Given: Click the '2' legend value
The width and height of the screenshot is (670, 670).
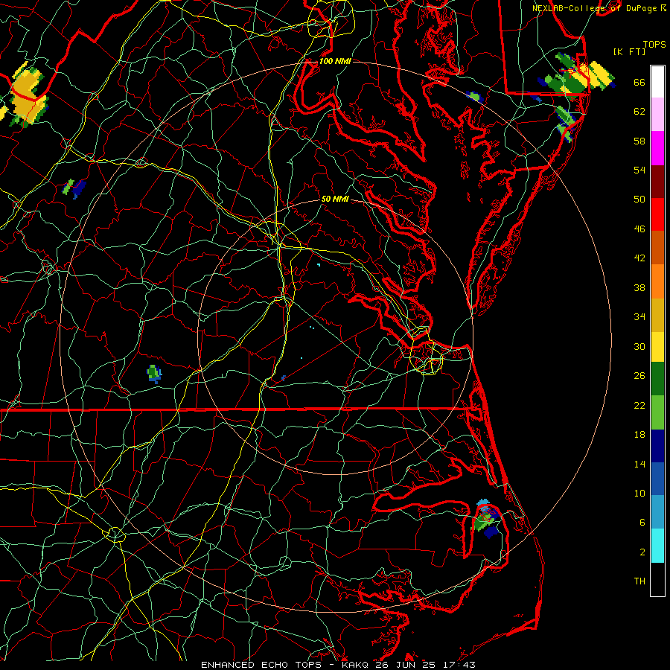Looking at the screenshot, I should [x=642, y=552].
